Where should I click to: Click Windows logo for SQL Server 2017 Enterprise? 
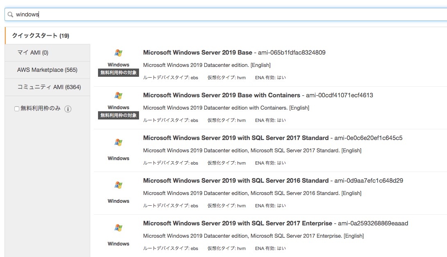tap(119, 228)
